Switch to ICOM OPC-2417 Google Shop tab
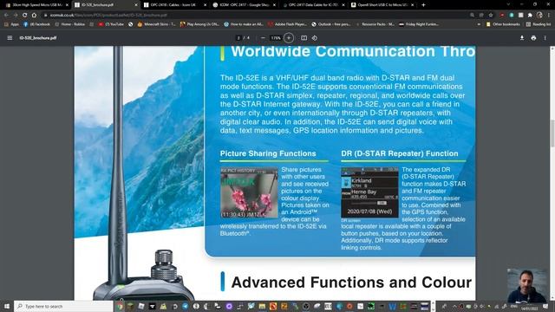The width and height of the screenshot is (555, 312). (244, 5)
